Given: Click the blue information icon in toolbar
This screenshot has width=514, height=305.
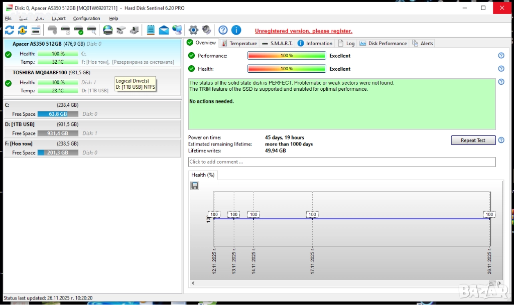Looking at the screenshot, I should [236, 30].
